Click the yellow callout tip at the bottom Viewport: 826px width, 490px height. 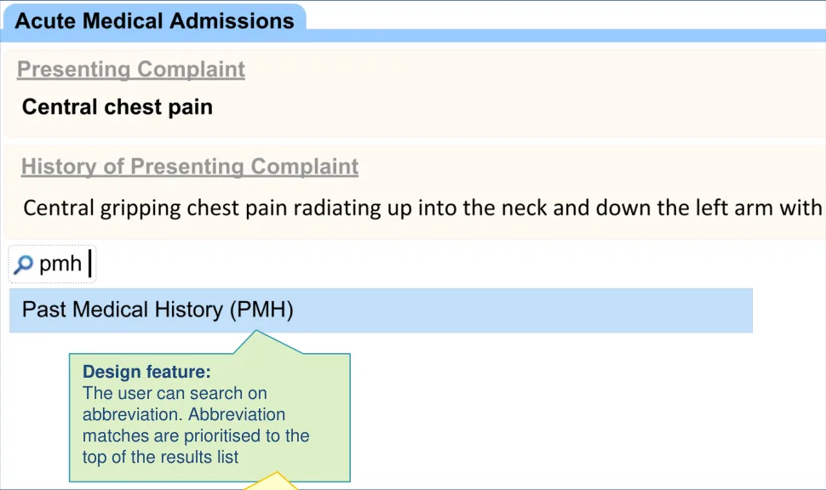(272, 483)
